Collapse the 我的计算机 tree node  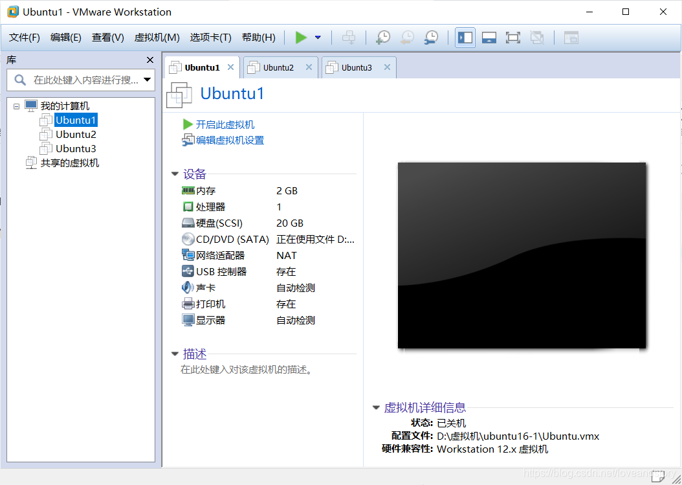pyautogui.click(x=17, y=106)
